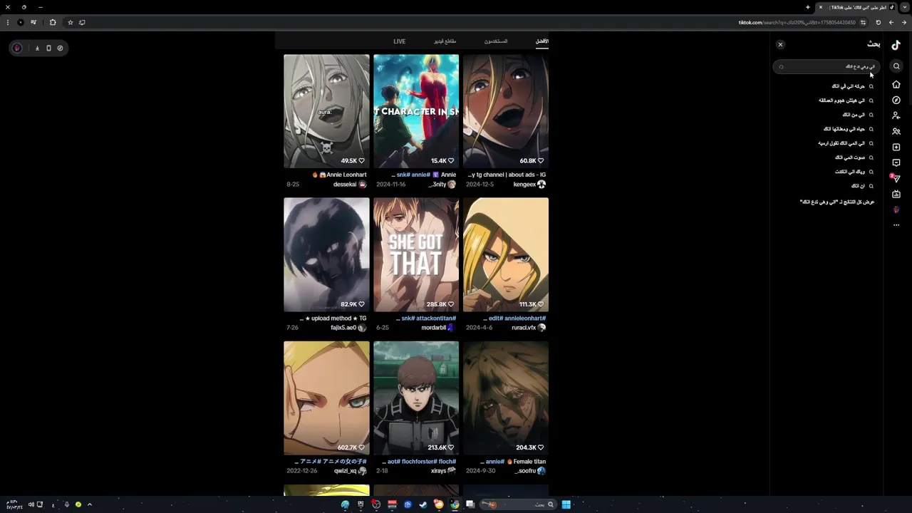Open the 111.3K likes hooded Annie video

pyautogui.click(x=506, y=254)
